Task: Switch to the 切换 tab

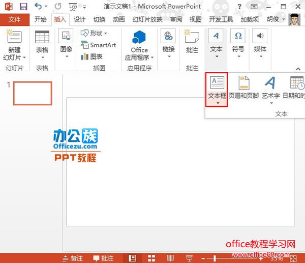Action: (99, 19)
